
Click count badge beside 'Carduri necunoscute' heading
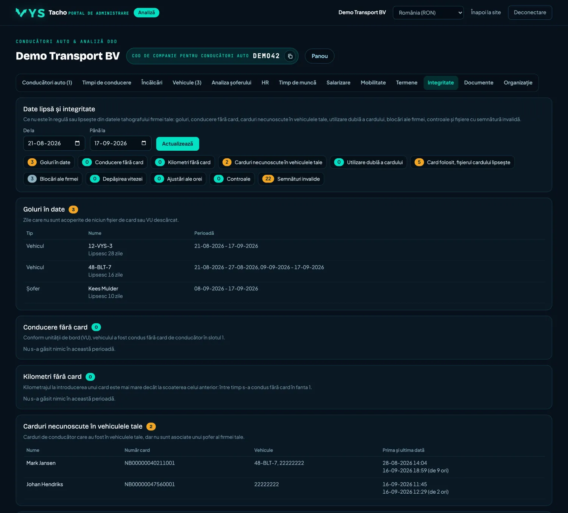(x=151, y=426)
